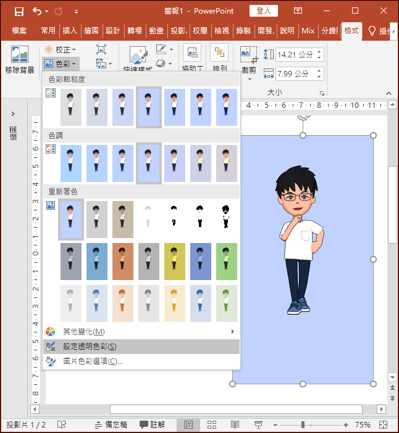The image size is (399, 433).
Task: Increase height with the up stepper
Action: point(319,51)
